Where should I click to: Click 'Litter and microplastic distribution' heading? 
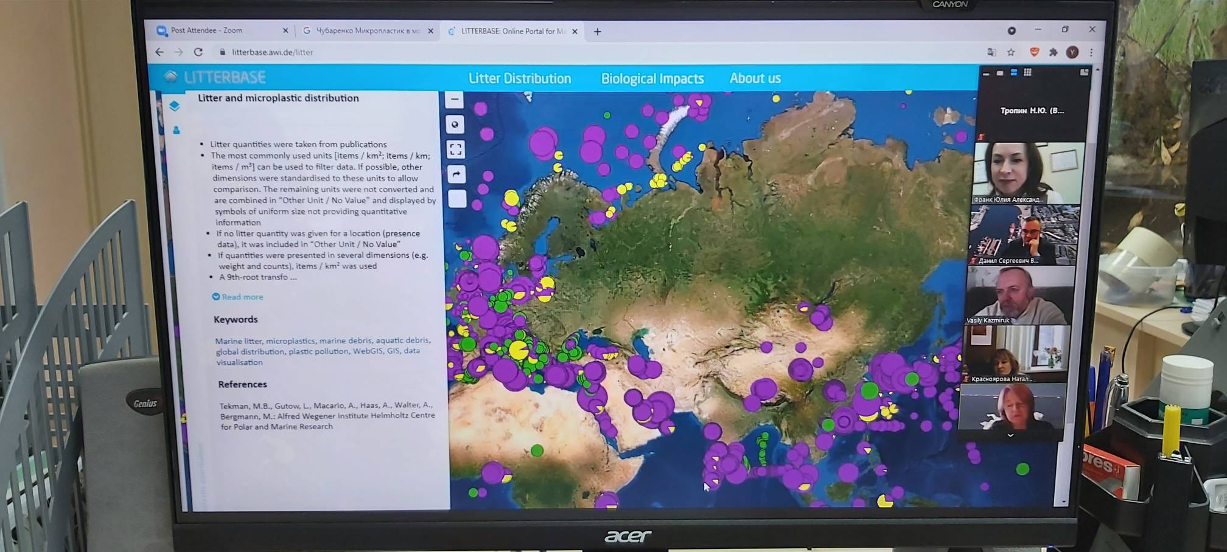[278, 98]
